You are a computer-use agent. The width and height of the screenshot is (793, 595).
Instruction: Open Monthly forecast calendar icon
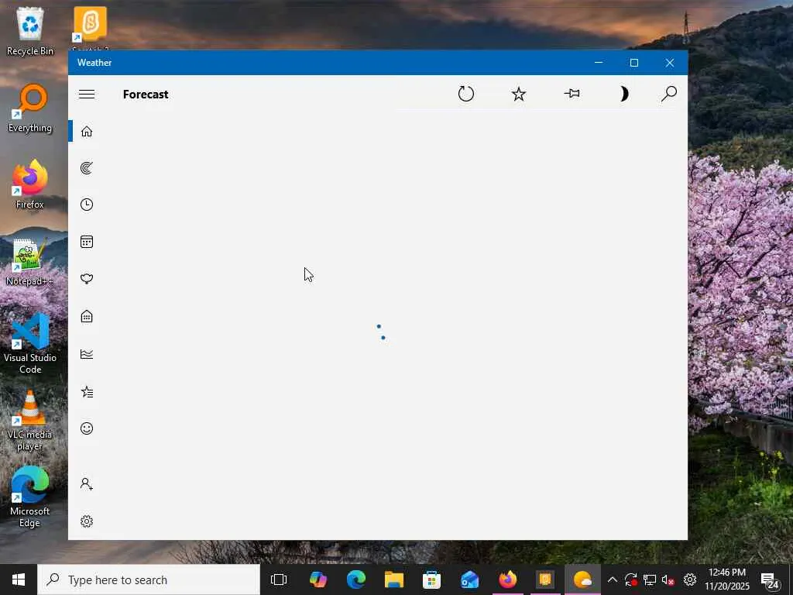(x=87, y=242)
